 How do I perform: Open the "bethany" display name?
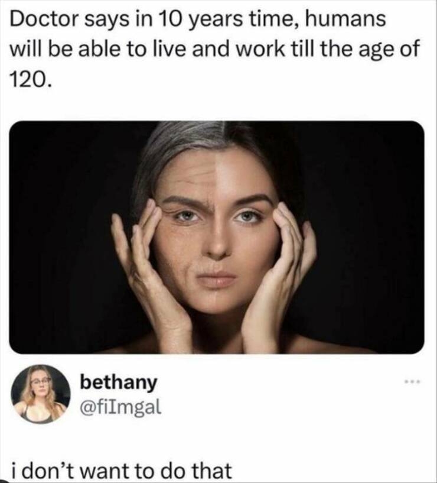click(119, 383)
